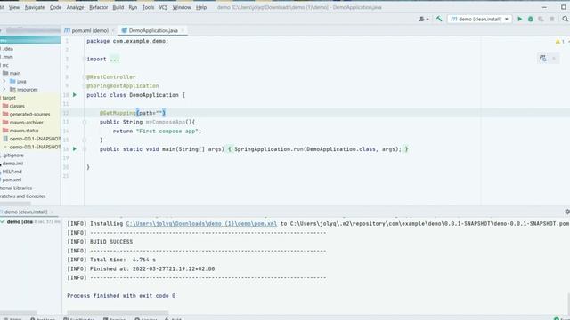This screenshot has width=570, height=320.
Task: Click the run-with-coverage icon in toolbar
Action: [x=541, y=19]
